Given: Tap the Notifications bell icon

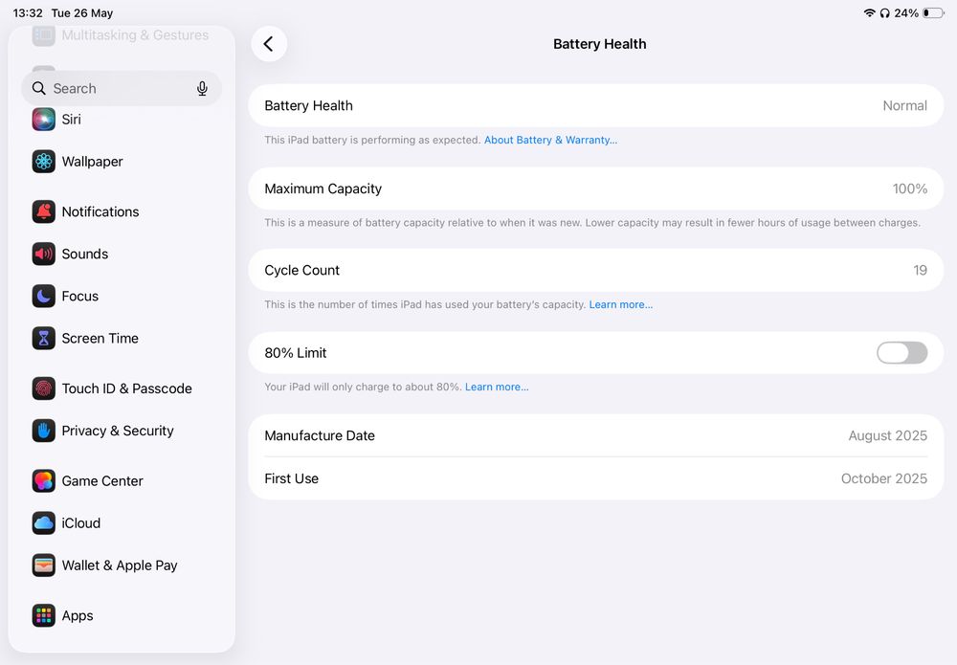Looking at the screenshot, I should pyautogui.click(x=43, y=211).
